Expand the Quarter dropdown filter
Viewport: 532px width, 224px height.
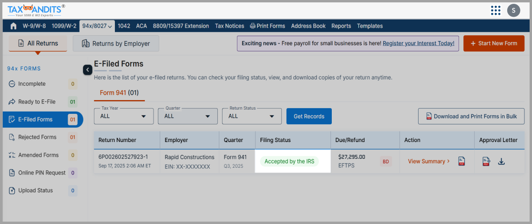(x=187, y=116)
